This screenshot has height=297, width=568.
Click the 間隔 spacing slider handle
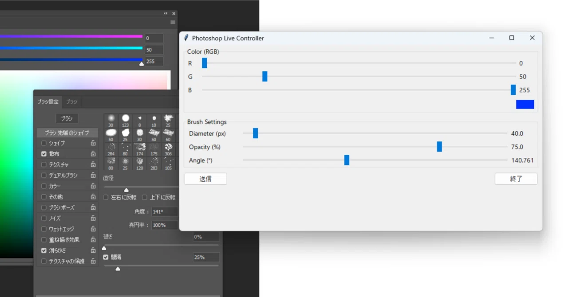(x=118, y=269)
